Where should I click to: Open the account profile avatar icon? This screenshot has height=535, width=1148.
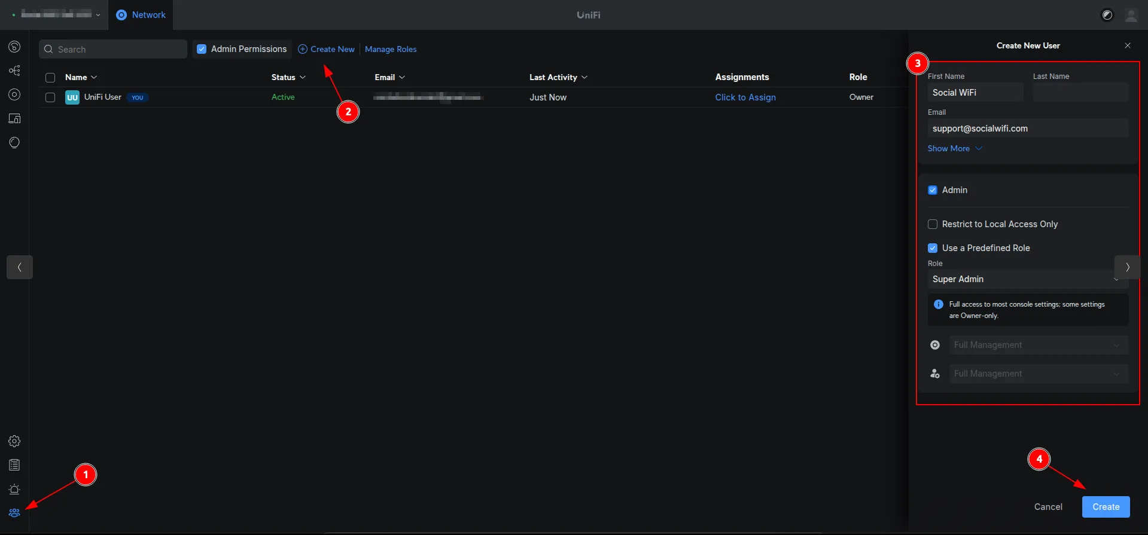pyautogui.click(x=1131, y=15)
